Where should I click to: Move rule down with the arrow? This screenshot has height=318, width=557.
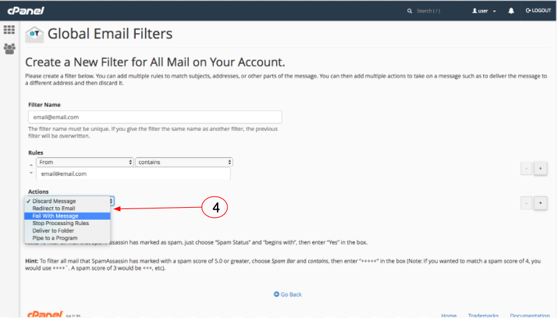coord(31,173)
